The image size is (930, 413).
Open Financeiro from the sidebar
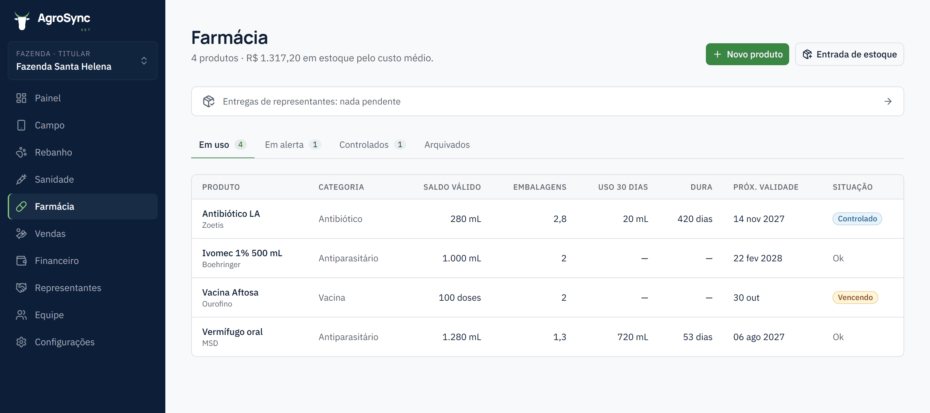click(82, 260)
